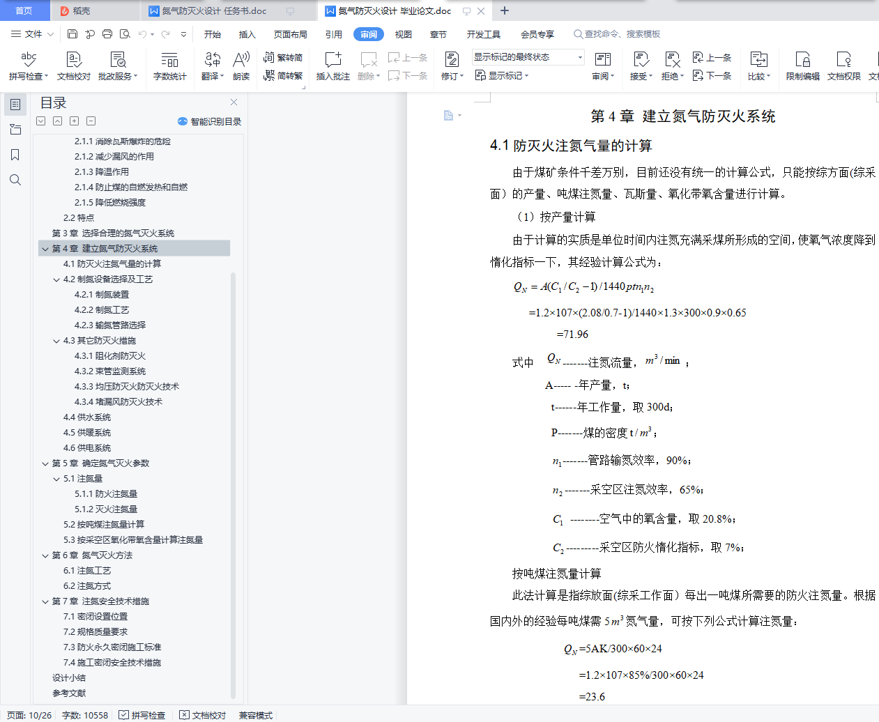Open Spell Check (拼写检查) tool
The width and height of the screenshot is (879, 722).
click(x=29, y=66)
